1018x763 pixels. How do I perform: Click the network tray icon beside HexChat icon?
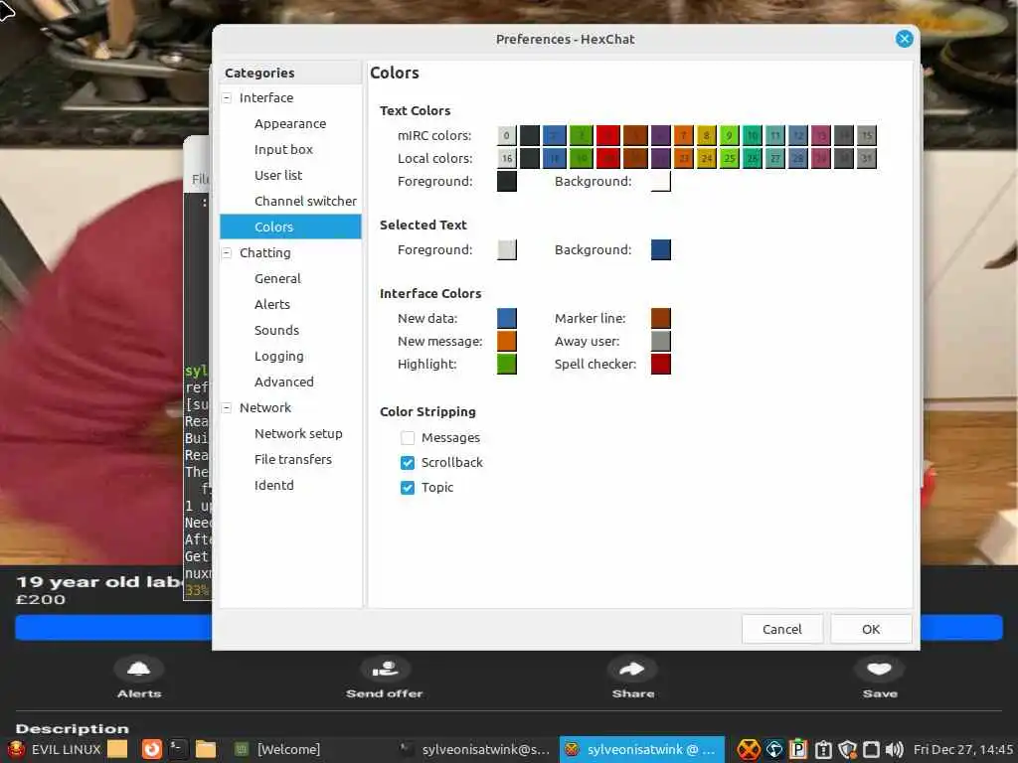(x=773, y=750)
